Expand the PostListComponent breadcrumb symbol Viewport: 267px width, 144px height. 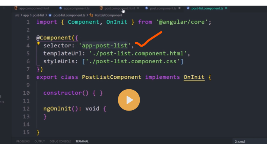108,15
